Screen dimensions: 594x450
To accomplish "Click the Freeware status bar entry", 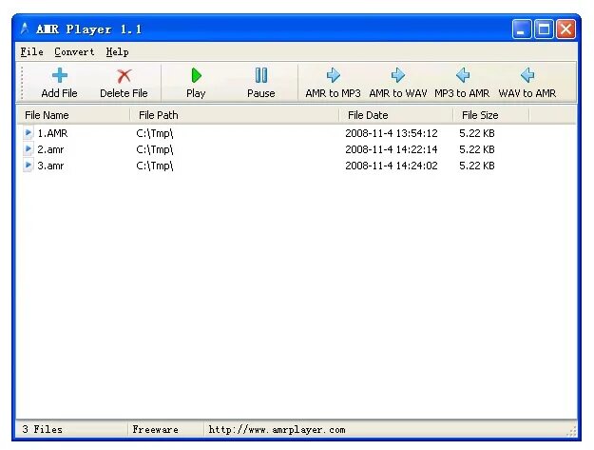I will tap(155, 429).
